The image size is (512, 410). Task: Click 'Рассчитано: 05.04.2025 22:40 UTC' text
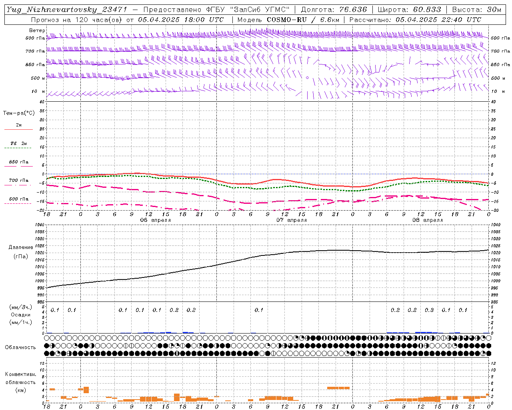[415, 20]
